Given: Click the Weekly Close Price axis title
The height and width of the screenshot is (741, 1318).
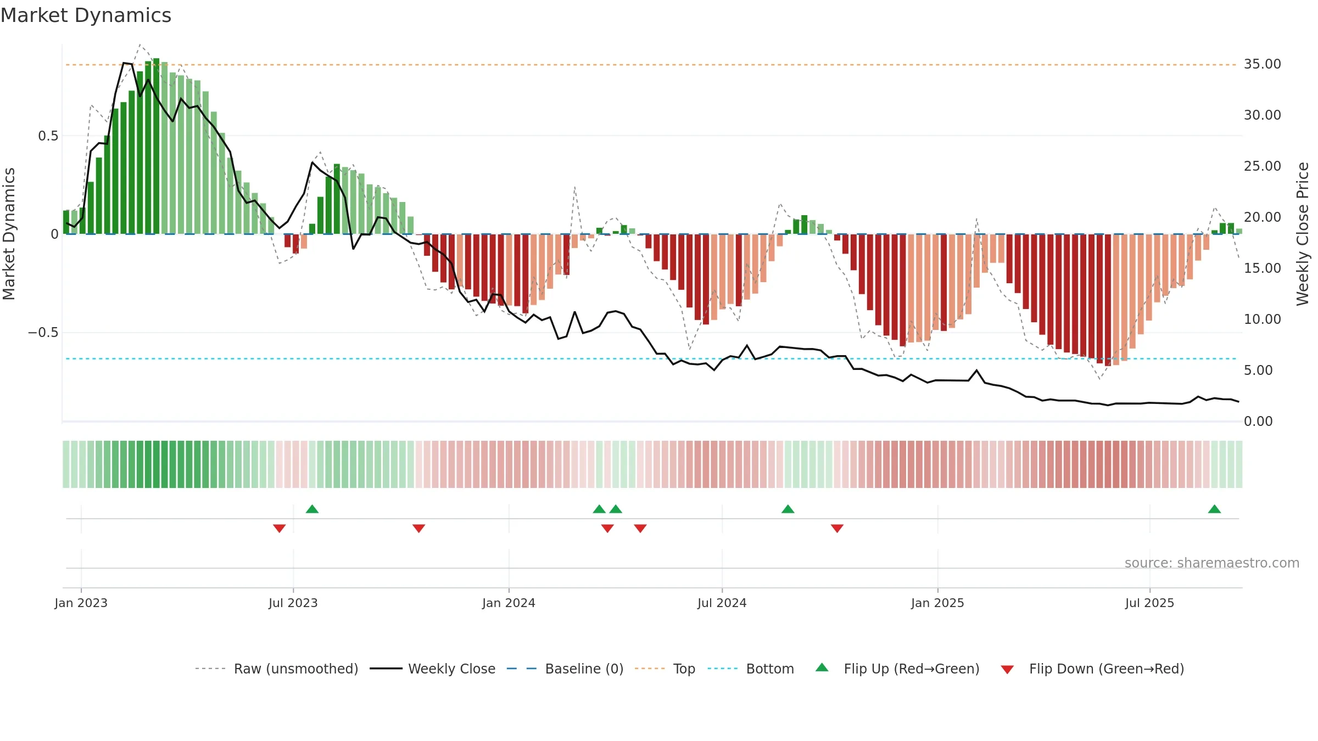Looking at the screenshot, I should pos(1303,234).
